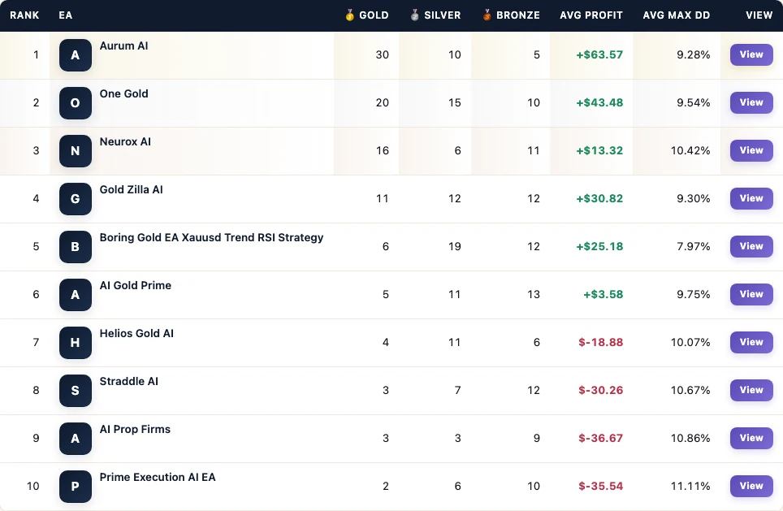
Task: View Helios Gold AI details
Action: pos(751,342)
